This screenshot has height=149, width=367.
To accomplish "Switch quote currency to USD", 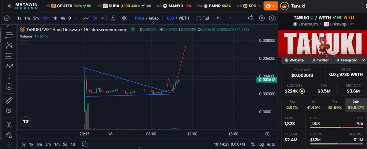I will [x=170, y=18].
